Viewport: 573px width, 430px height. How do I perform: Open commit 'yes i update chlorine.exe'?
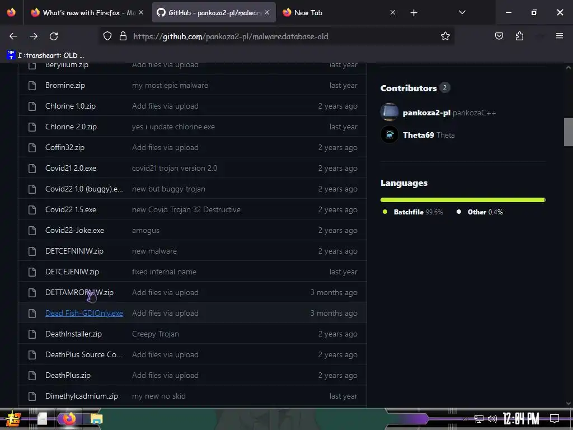(173, 127)
